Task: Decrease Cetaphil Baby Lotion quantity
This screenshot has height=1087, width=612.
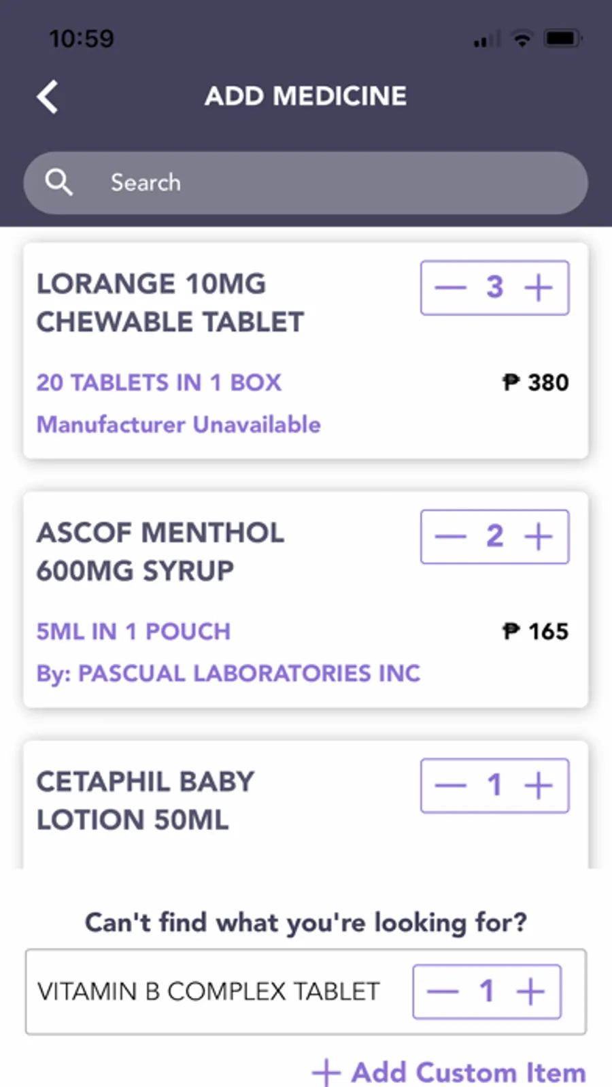Action: coord(450,786)
